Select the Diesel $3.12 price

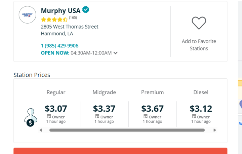pos(201,109)
